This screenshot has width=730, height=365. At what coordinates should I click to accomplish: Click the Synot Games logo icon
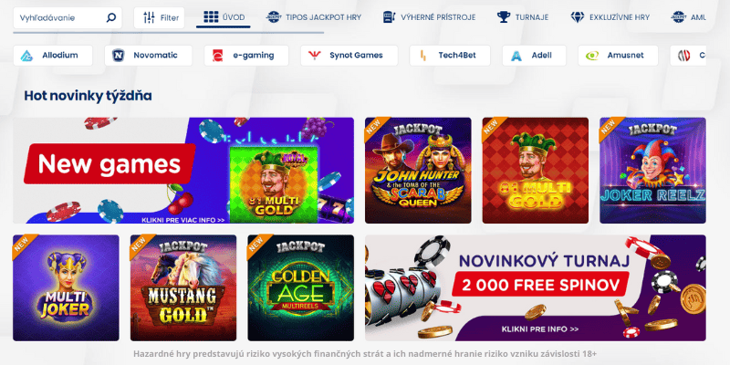pos(315,56)
